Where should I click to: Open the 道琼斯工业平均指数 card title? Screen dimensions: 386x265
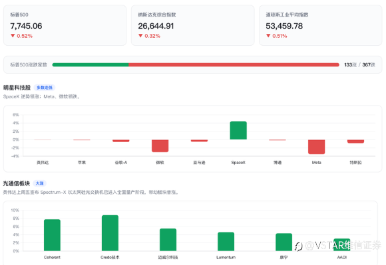(287, 15)
